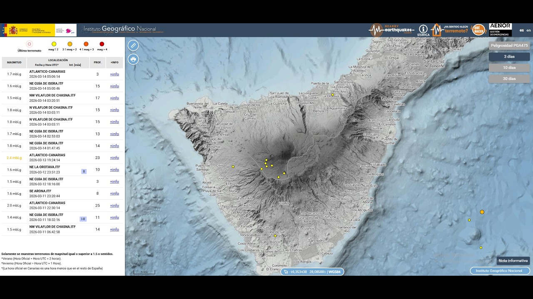Open +info for NE Guia de Isora 05:00:46

click(115, 86)
